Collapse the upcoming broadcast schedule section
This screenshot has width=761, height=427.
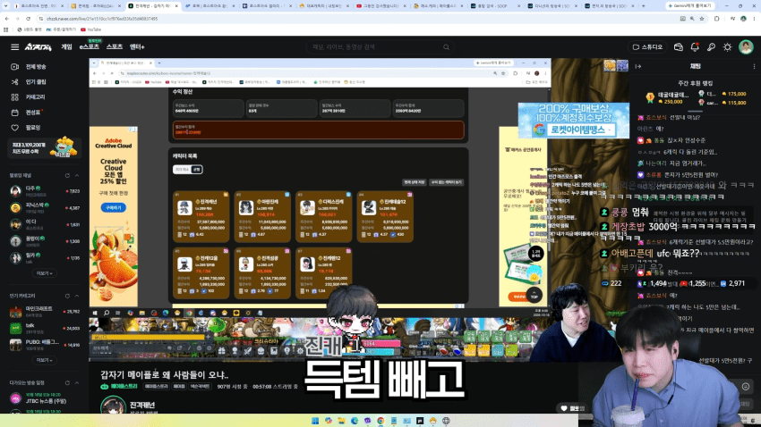tap(77, 383)
